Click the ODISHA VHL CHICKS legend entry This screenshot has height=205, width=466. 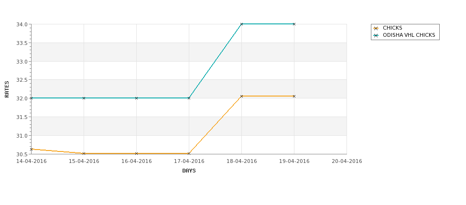pos(404,35)
